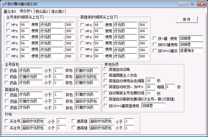This screenshot has width=208, height=137.
Task: Click 英雄自动收回 HP field showing 20
Action: pyautogui.click(x=150, y=87)
